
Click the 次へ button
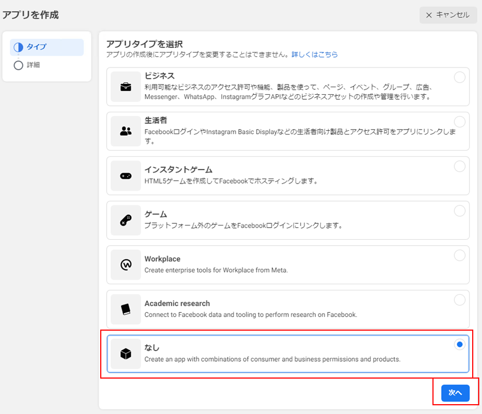(455, 393)
